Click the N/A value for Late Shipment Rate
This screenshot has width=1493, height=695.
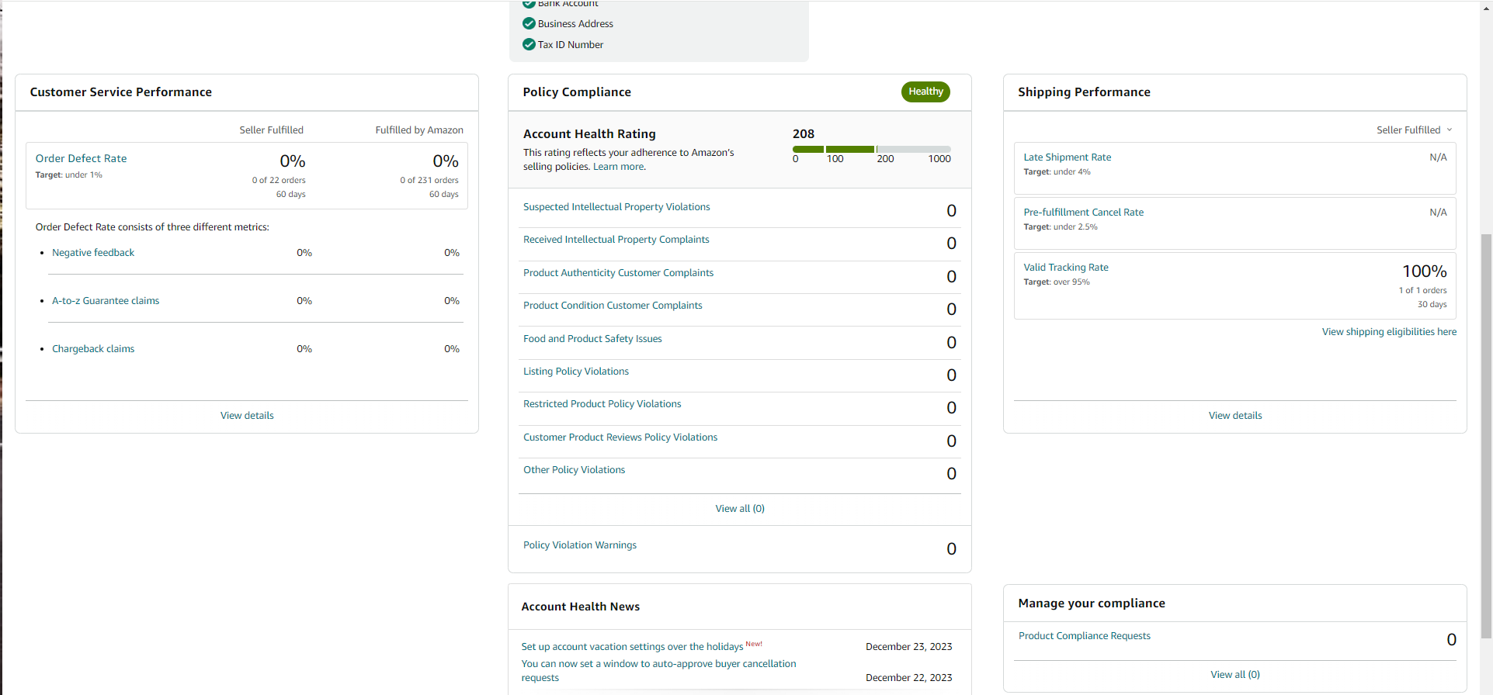[x=1438, y=157]
